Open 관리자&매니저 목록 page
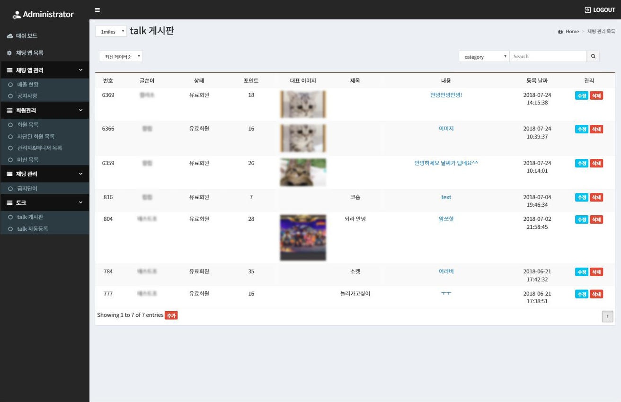 (40, 148)
